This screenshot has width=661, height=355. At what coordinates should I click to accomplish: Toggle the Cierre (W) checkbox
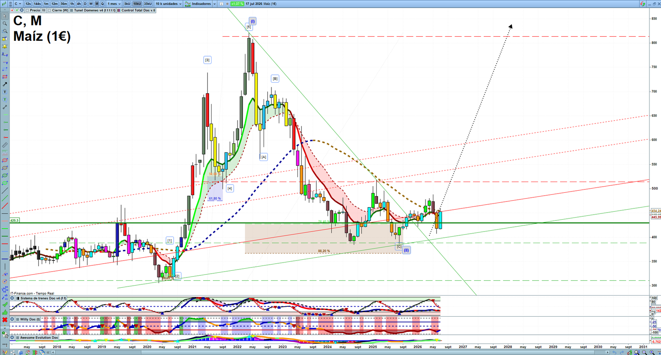coord(49,10)
